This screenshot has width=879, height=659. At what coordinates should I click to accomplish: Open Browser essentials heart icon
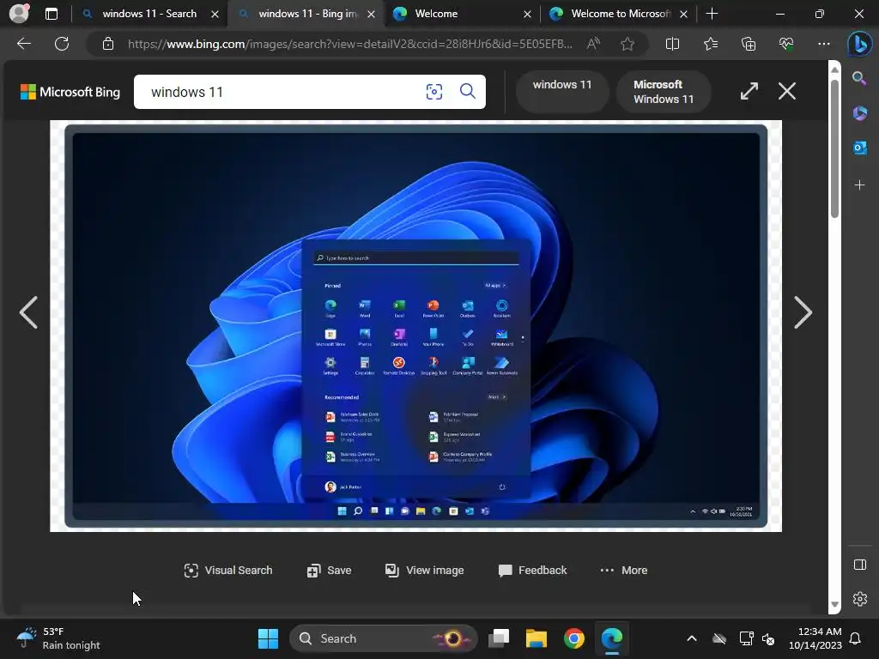pyautogui.click(x=786, y=44)
